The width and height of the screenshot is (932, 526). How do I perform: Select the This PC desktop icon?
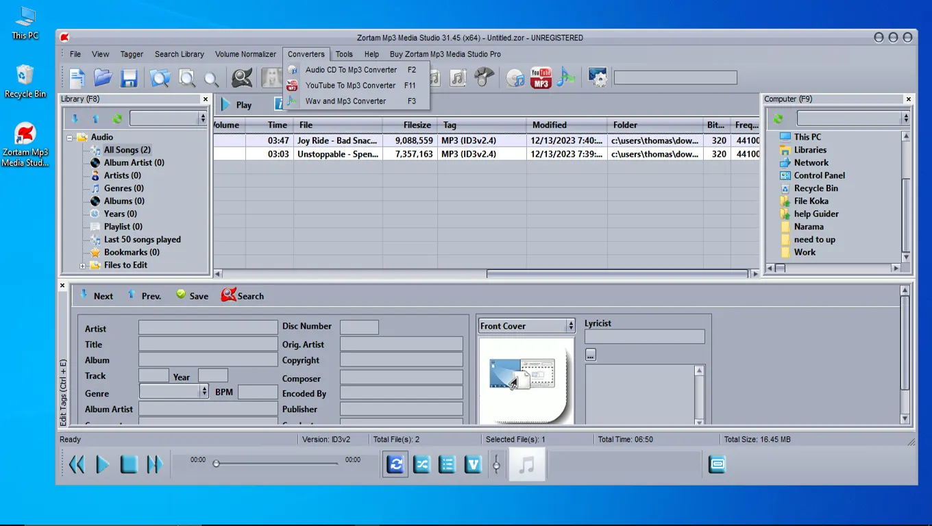click(25, 23)
